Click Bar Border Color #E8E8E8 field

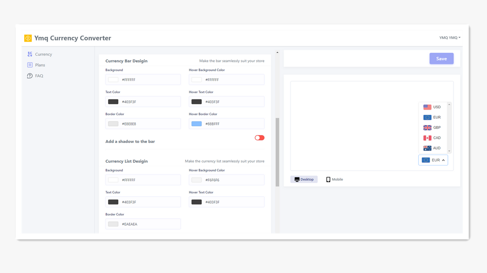tap(143, 124)
